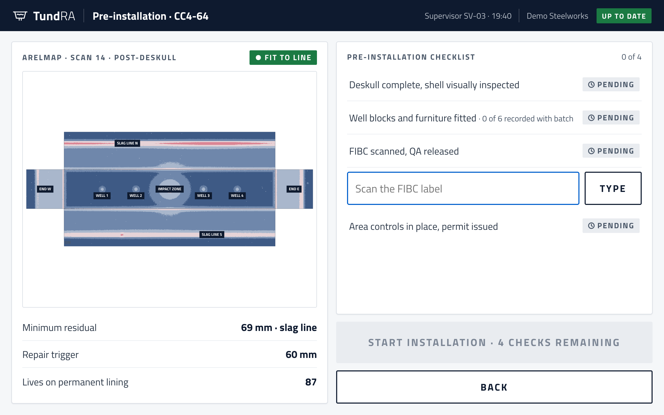Click the lives on permanent lining value 87
Viewport: 664px width, 415px height.
tap(311, 382)
